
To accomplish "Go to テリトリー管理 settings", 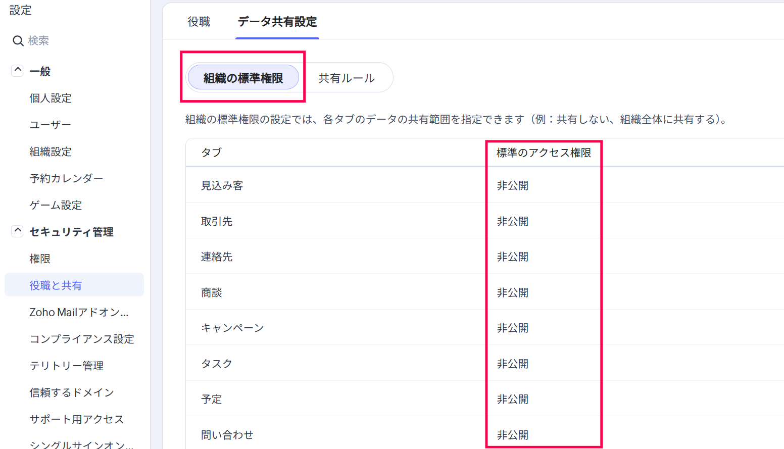I will [x=66, y=366].
